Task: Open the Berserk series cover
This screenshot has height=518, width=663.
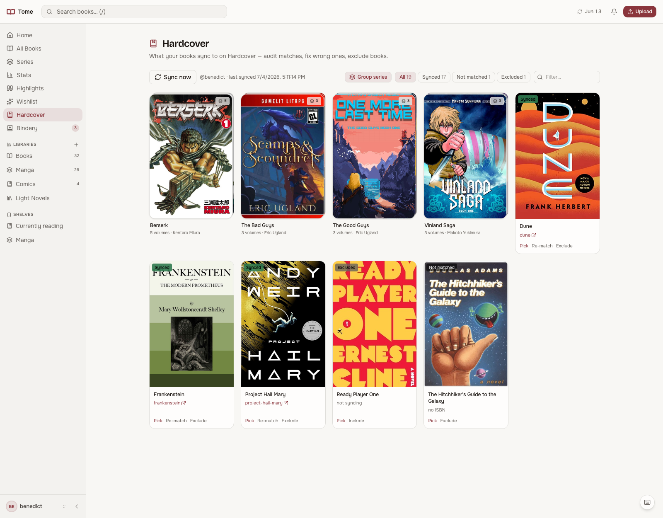Action: pyautogui.click(x=191, y=156)
